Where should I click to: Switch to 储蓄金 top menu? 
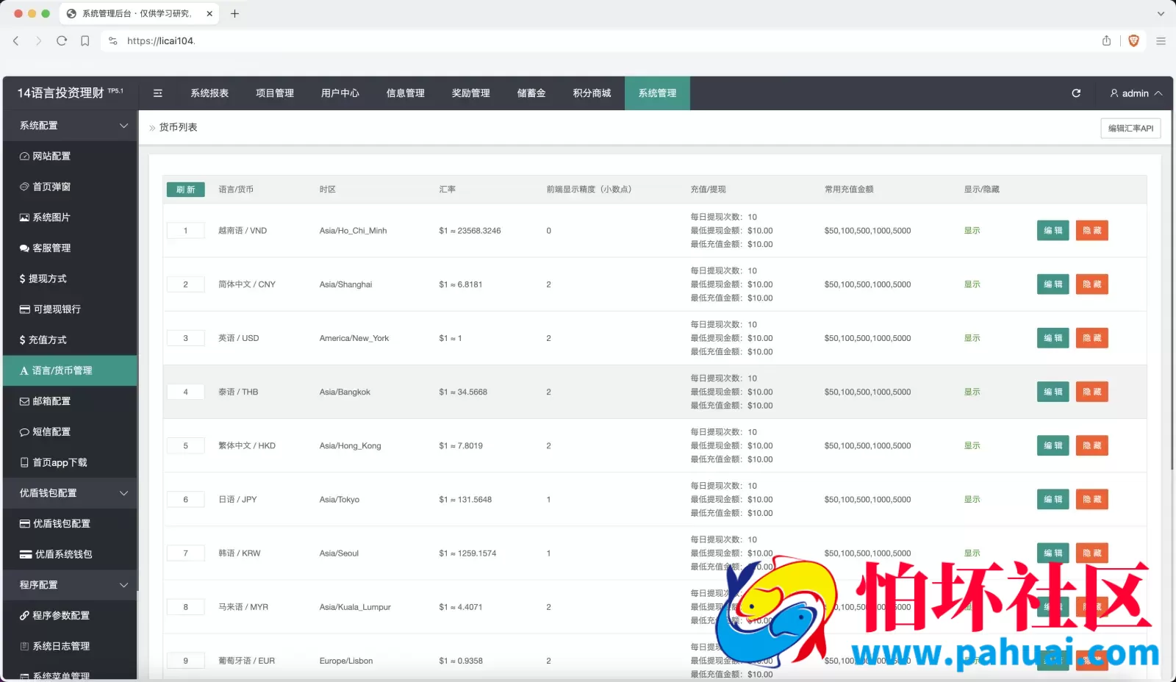[531, 93]
